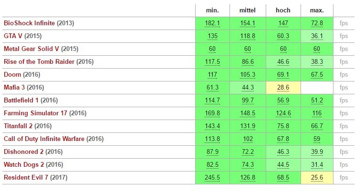Click Resident Evil 7's 25.6 max value

point(317,177)
